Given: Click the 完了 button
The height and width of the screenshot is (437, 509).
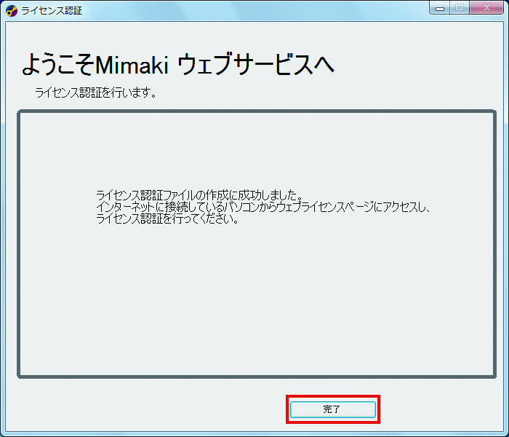Looking at the screenshot, I should [x=333, y=409].
